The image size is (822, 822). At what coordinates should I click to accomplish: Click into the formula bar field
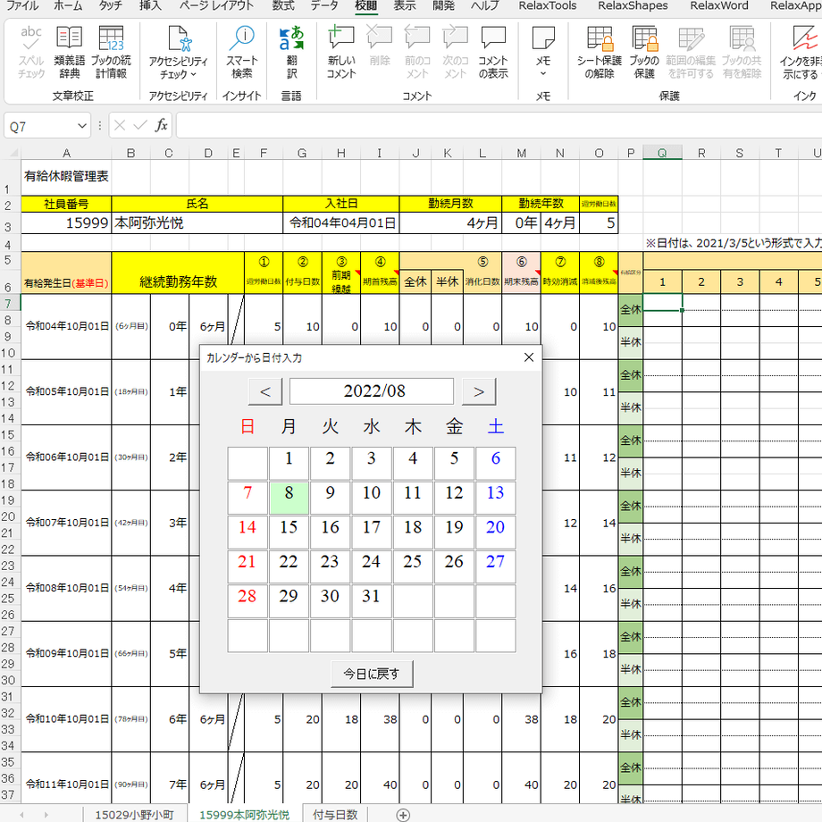(x=499, y=126)
